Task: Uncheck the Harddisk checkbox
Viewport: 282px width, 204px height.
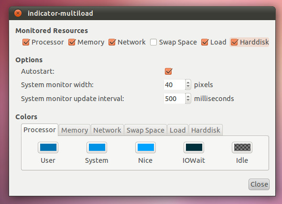Action: point(235,42)
